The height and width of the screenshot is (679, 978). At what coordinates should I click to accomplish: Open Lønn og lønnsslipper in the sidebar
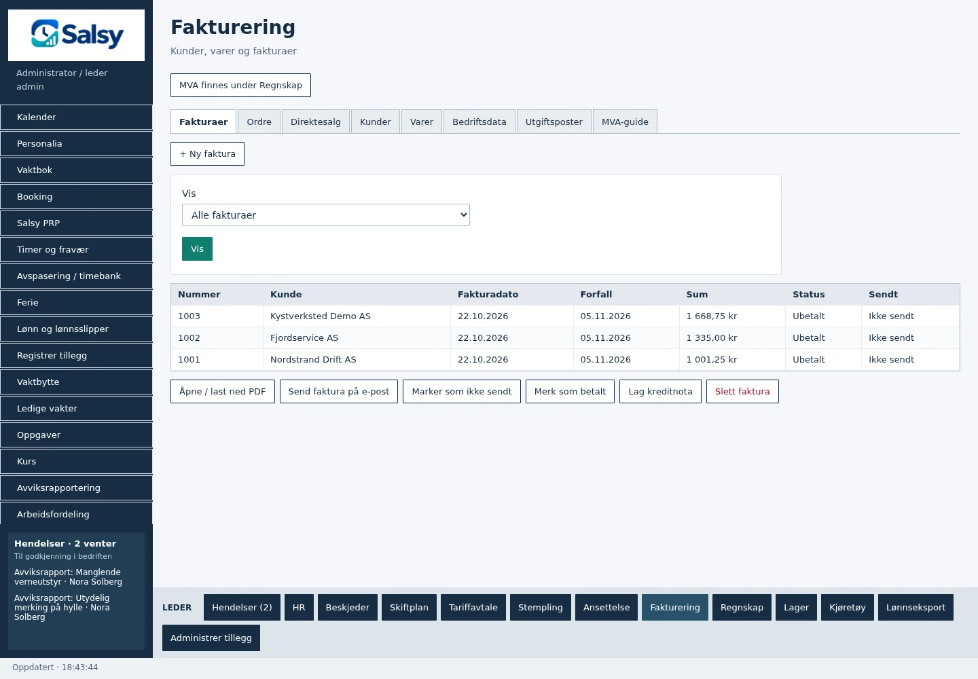click(x=76, y=329)
